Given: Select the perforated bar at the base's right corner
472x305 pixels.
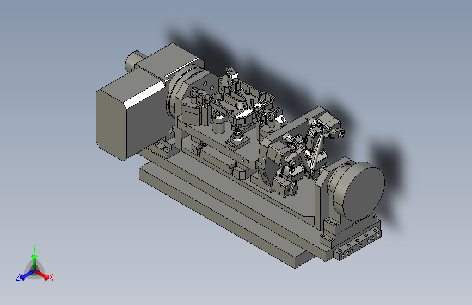Looking at the screenshot, I should pyautogui.click(x=357, y=244).
